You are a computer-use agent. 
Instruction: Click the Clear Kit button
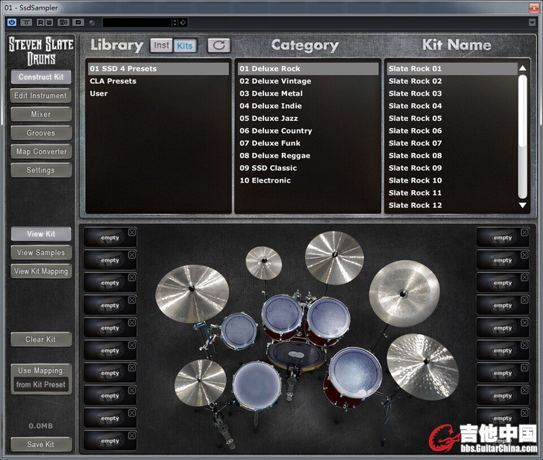41,339
